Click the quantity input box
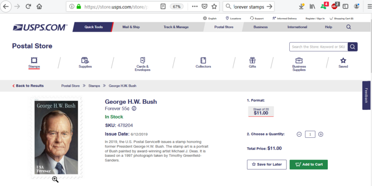 coord(310,134)
